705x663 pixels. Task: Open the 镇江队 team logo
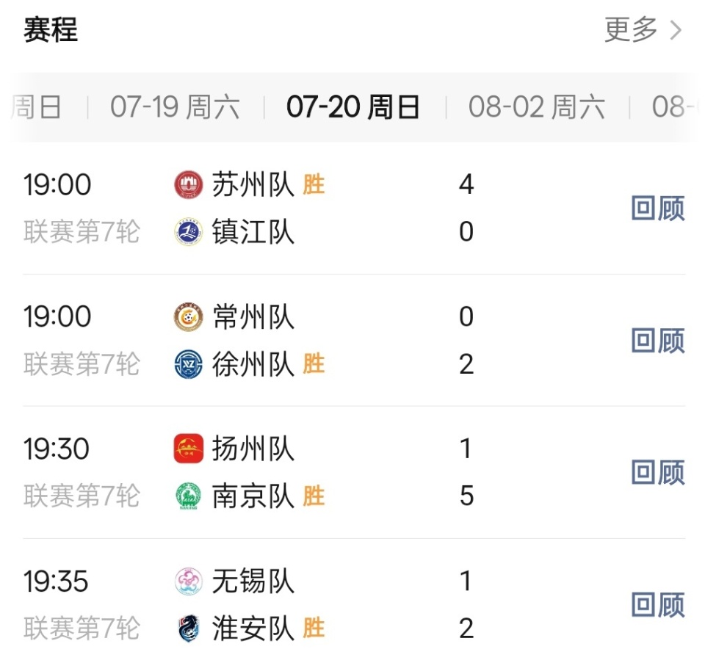pos(189,231)
